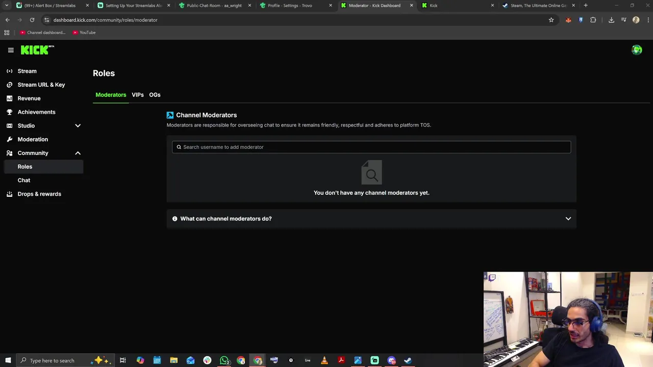Image resolution: width=653 pixels, height=367 pixels.
Task: Click the fox extension icon in toolbar
Action: coord(568,20)
